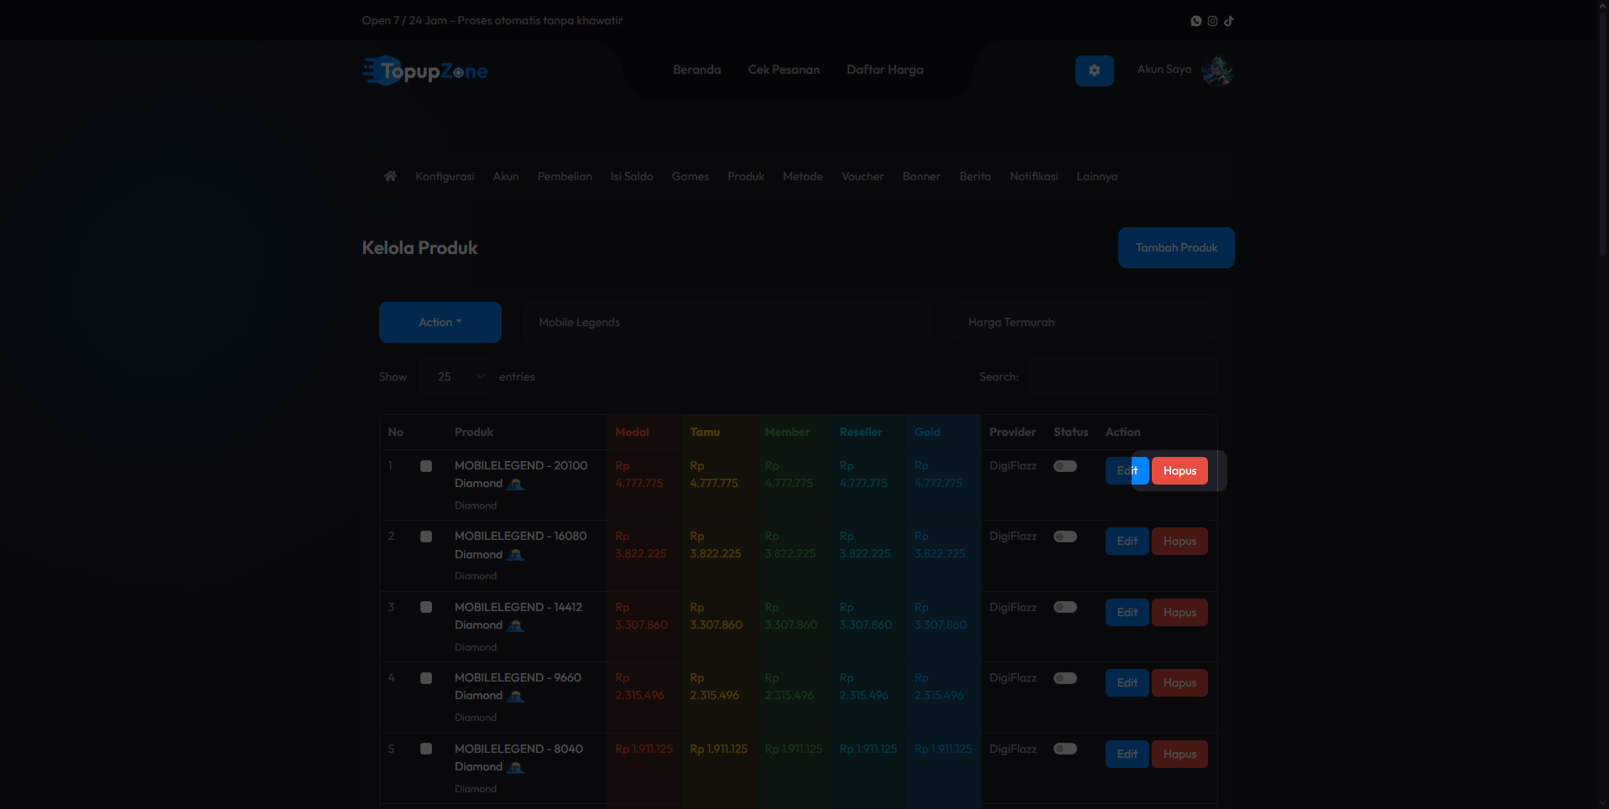Click the 16080 Diamond item icon
The height and width of the screenshot is (809, 1609).
pyautogui.click(x=516, y=554)
